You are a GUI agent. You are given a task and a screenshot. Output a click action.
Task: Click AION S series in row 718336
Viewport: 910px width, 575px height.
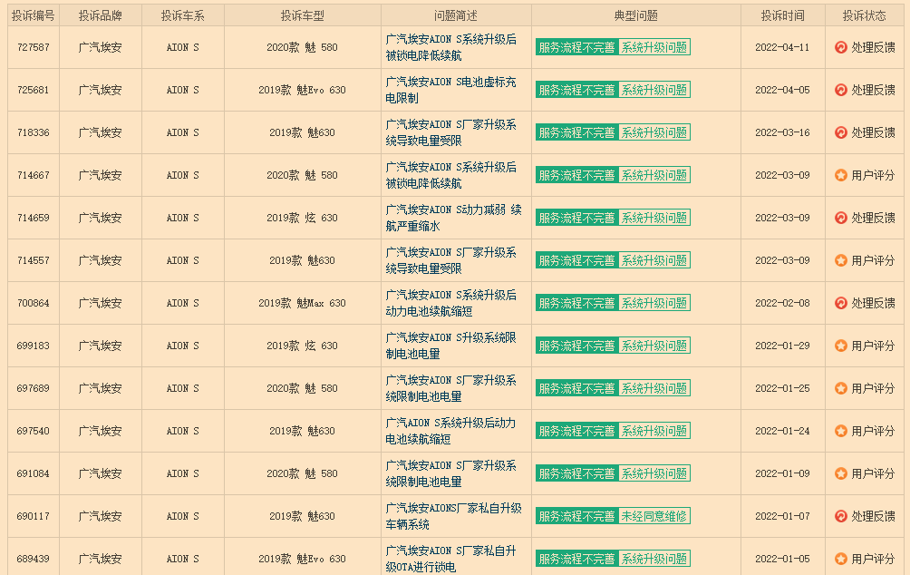pyautogui.click(x=183, y=132)
